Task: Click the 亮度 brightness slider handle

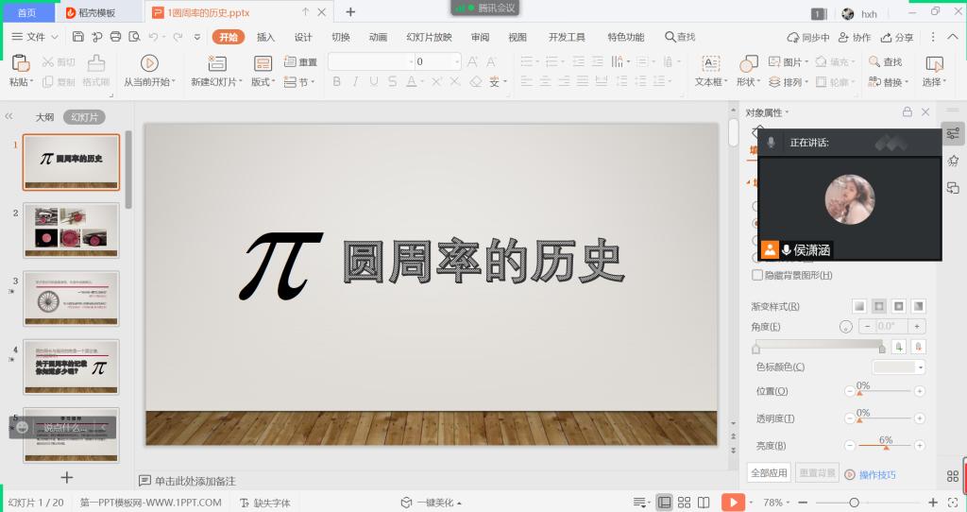Action: [x=886, y=447]
